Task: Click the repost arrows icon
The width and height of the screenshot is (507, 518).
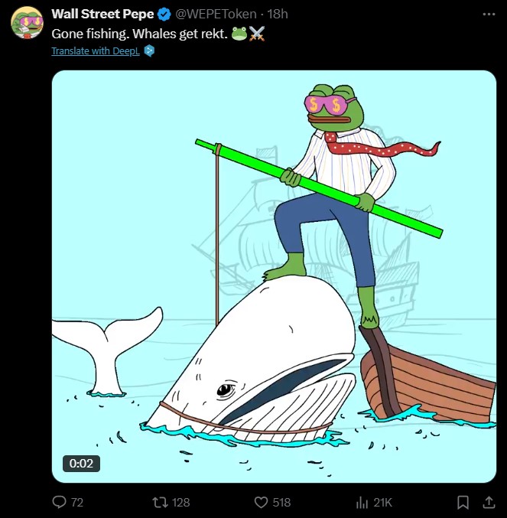Action: pos(160,503)
